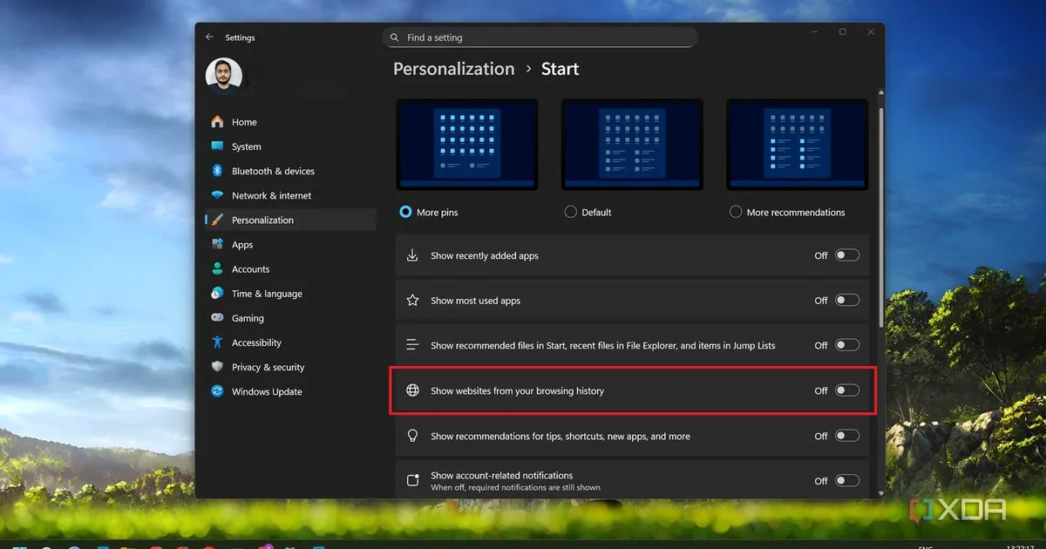This screenshot has width=1046, height=549.
Task: Click the Default layout preview
Action: pos(632,144)
